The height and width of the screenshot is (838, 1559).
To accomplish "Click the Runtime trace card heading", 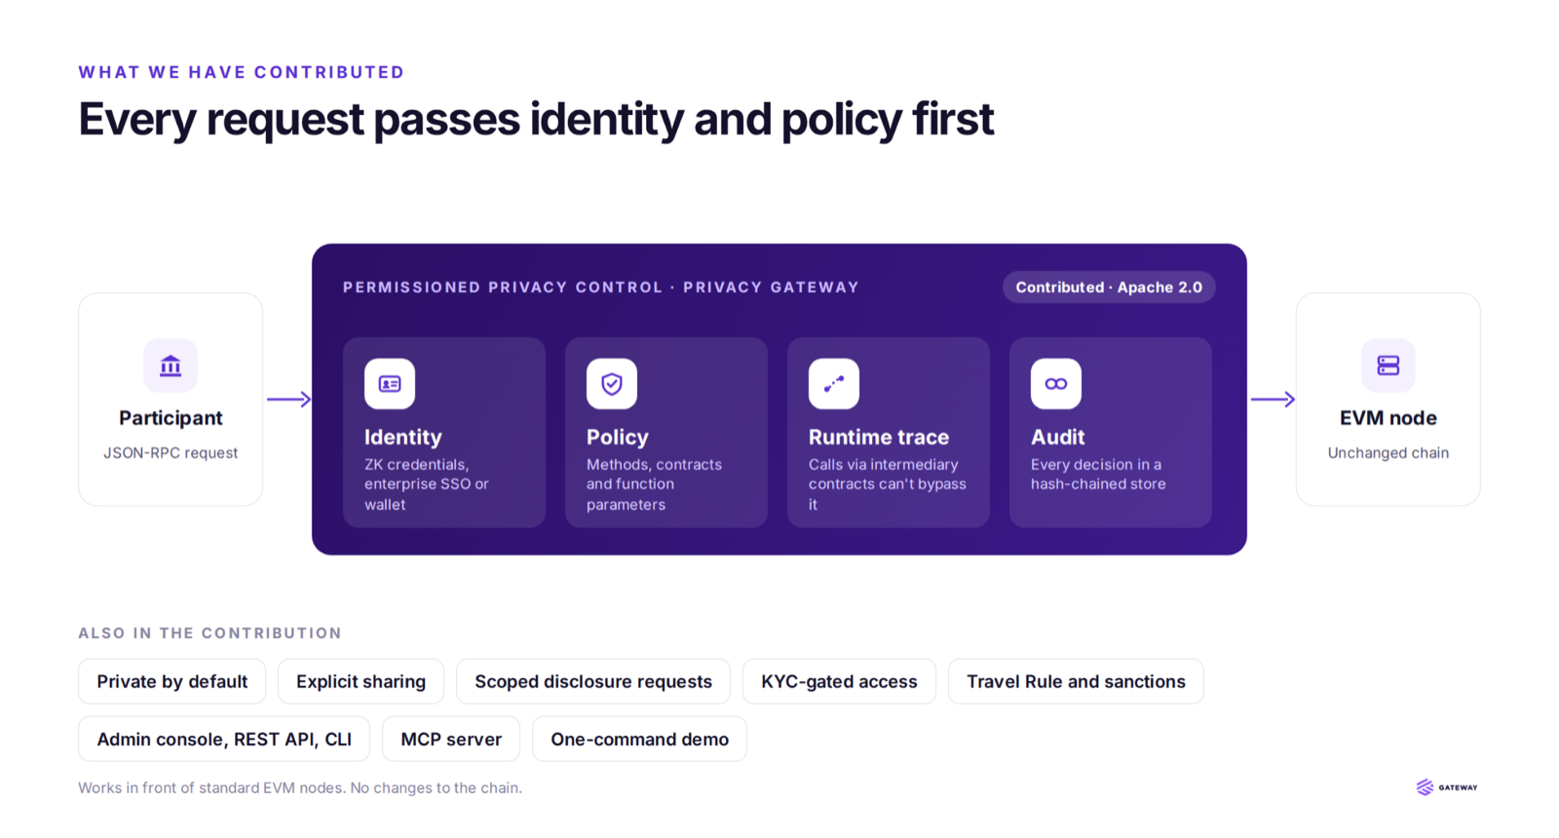I will pos(879,438).
